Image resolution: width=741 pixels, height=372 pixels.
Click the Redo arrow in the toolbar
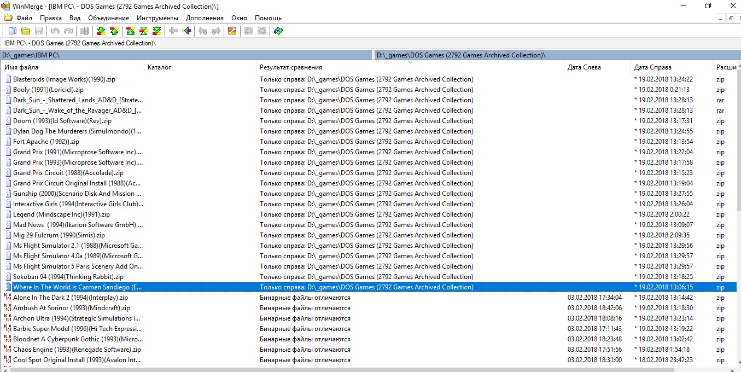click(68, 31)
